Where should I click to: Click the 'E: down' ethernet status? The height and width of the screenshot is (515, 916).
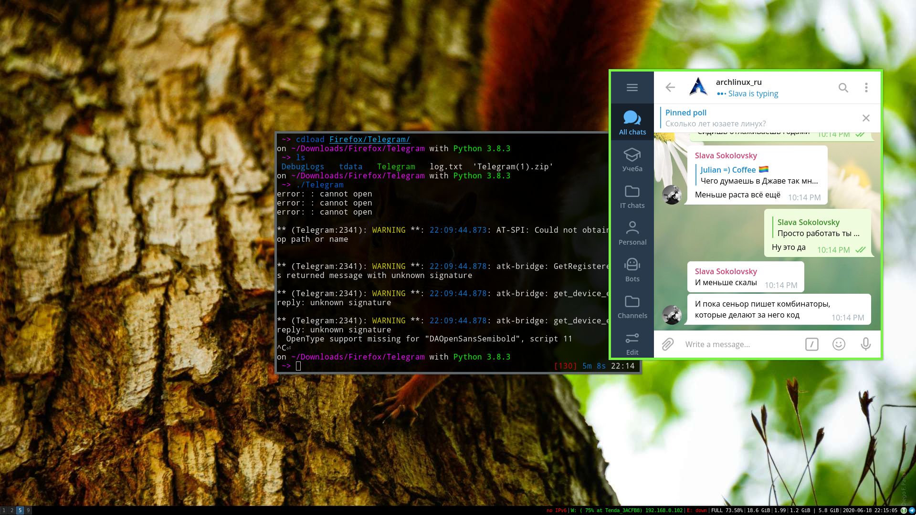[x=697, y=510]
